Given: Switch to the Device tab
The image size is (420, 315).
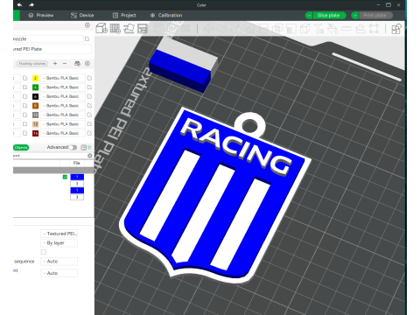Looking at the screenshot, I should [x=82, y=15].
